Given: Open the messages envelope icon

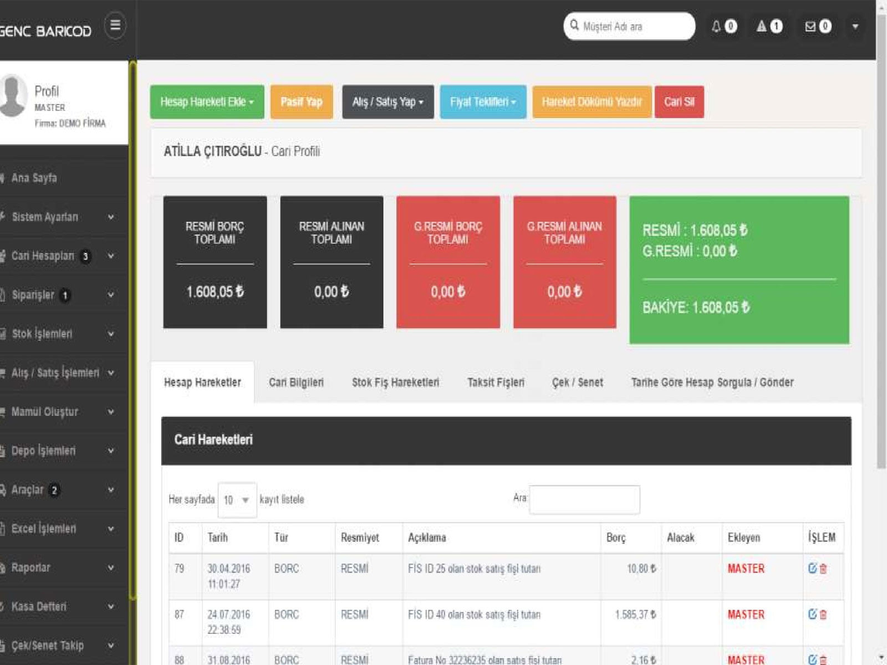Looking at the screenshot, I should click(810, 26).
